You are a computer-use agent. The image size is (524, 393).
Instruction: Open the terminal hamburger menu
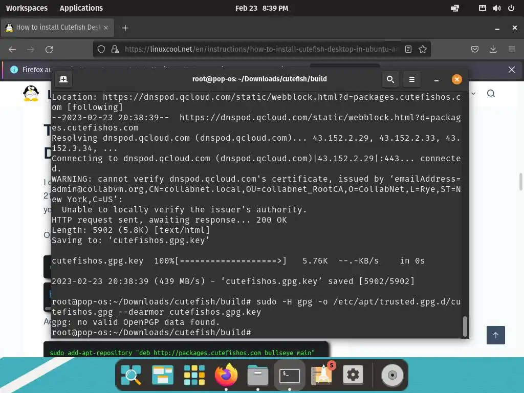click(x=412, y=79)
